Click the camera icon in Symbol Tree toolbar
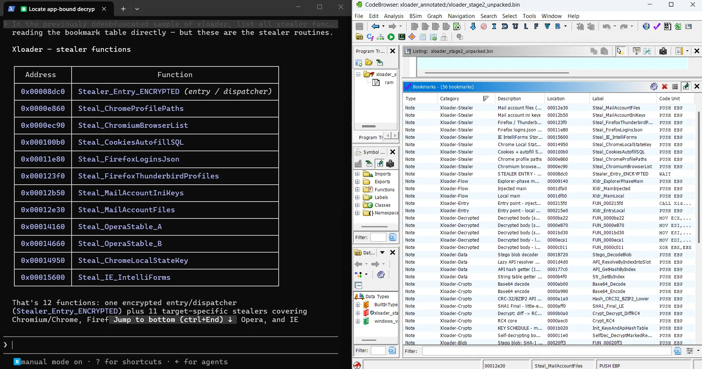 390,164
